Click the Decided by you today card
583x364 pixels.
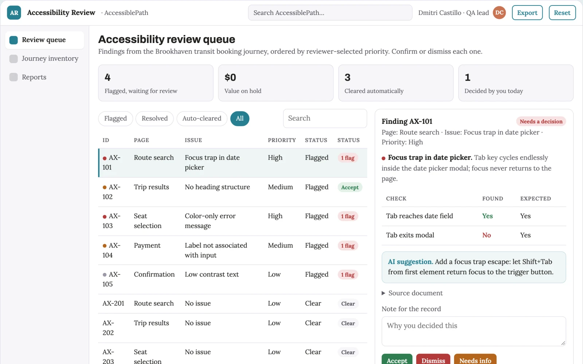tap(516, 83)
